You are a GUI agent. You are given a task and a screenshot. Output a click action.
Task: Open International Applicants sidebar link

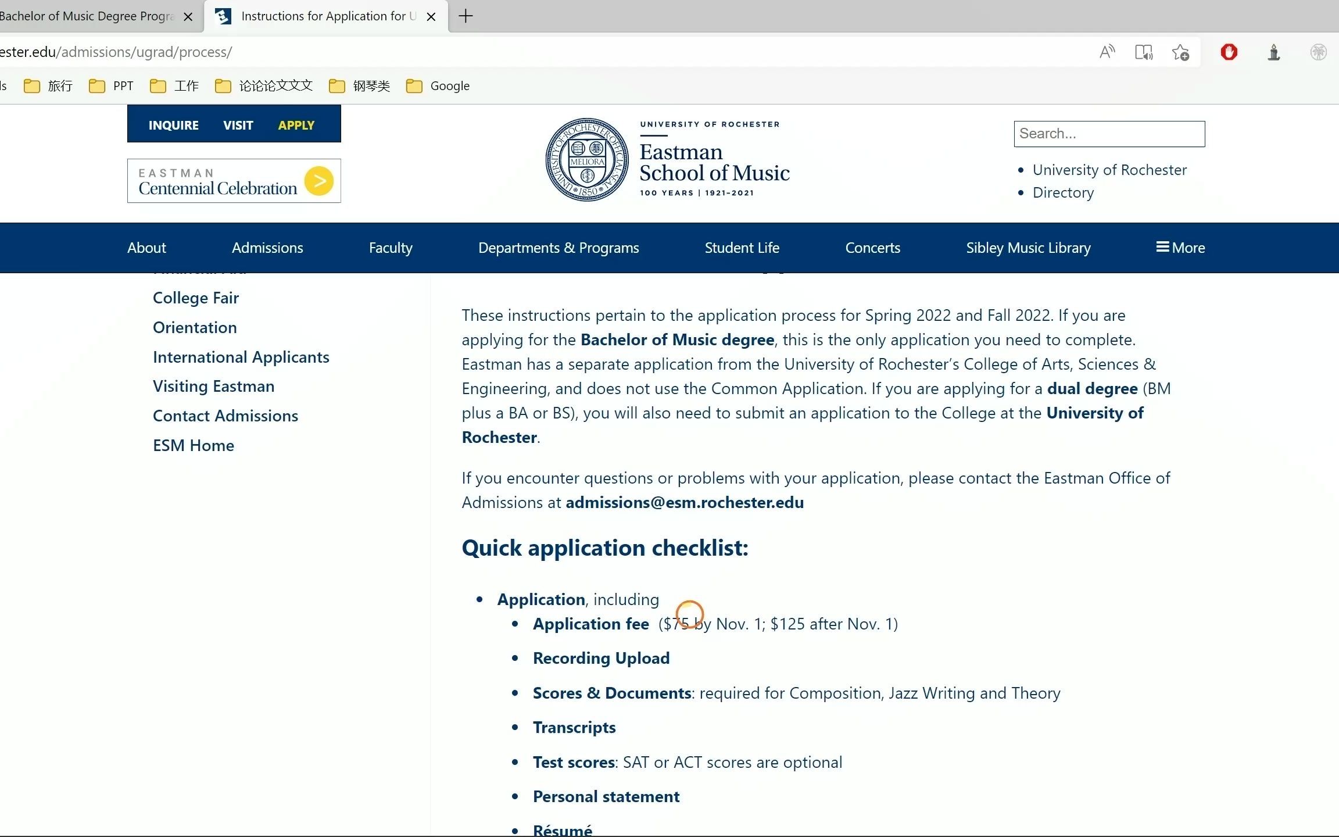pyautogui.click(x=241, y=357)
